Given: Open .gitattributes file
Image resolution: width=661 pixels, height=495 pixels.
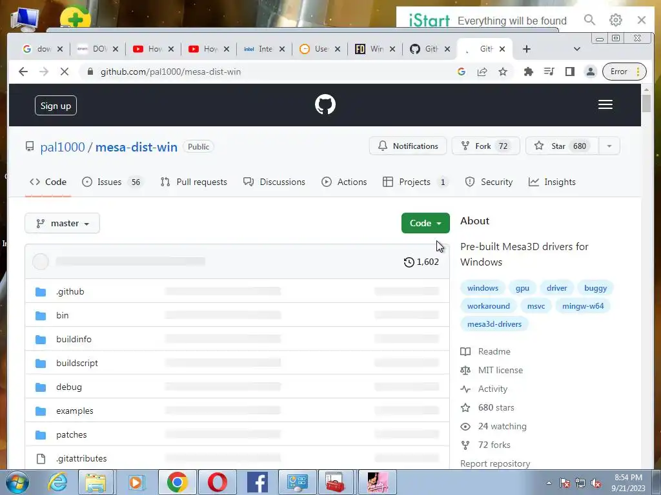Looking at the screenshot, I should click(81, 458).
